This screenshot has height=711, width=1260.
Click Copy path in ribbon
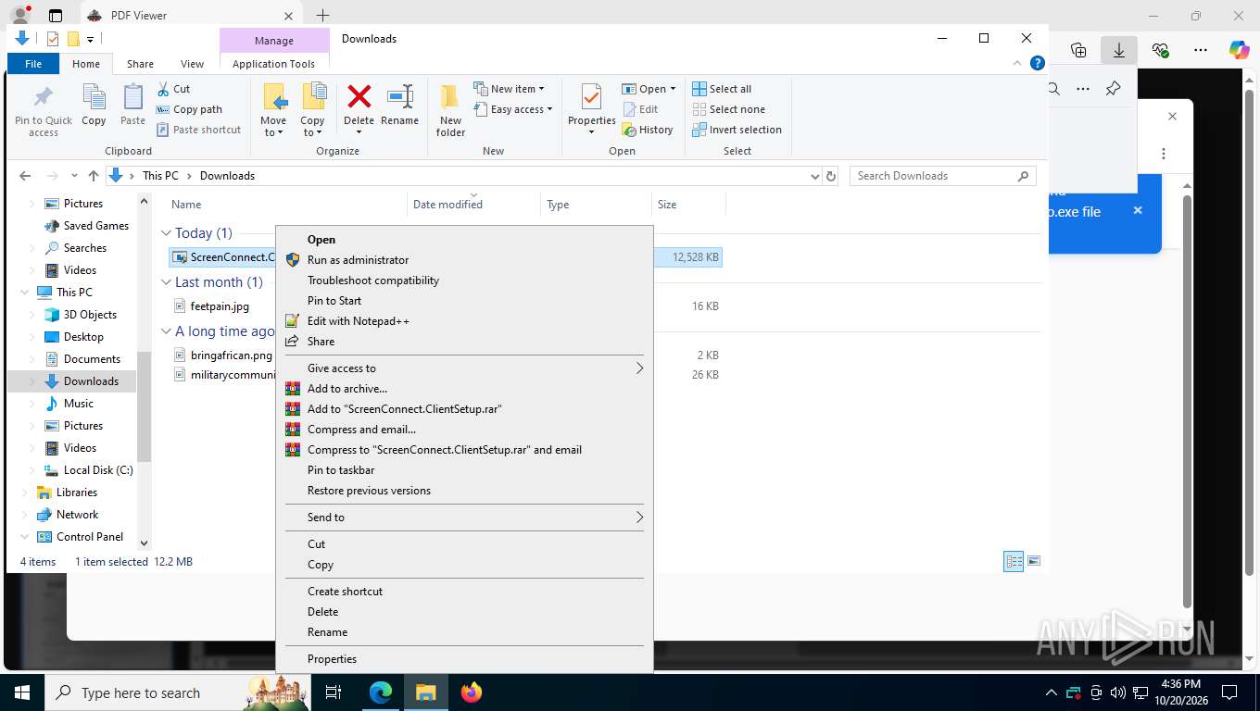point(189,109)
